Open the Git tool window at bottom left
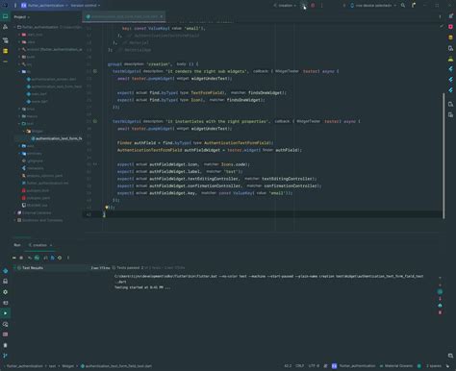 [5, 356]
